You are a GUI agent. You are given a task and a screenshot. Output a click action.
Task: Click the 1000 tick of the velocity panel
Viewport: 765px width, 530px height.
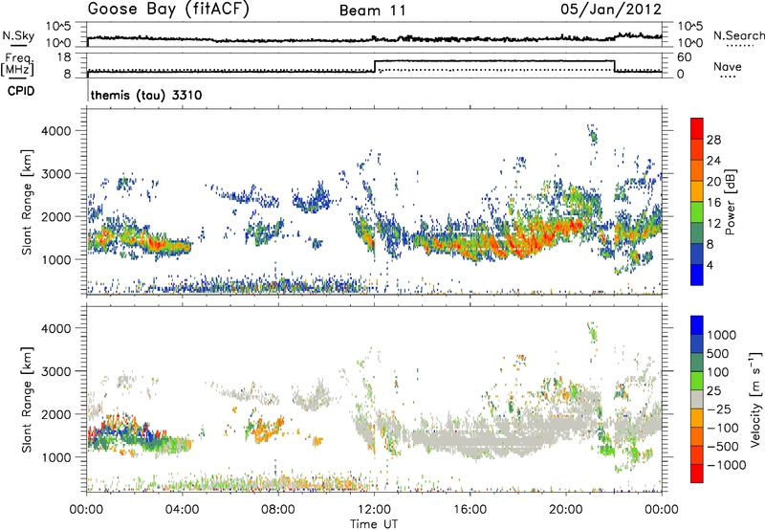pos(56,456)
